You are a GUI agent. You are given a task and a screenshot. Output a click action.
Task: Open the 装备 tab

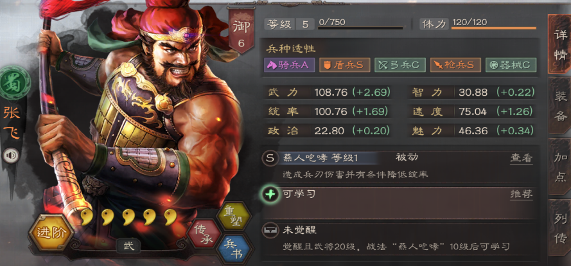pos(559,105)
